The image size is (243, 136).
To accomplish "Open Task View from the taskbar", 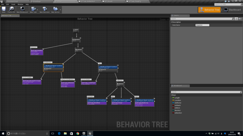I will [x=53, y=133].
